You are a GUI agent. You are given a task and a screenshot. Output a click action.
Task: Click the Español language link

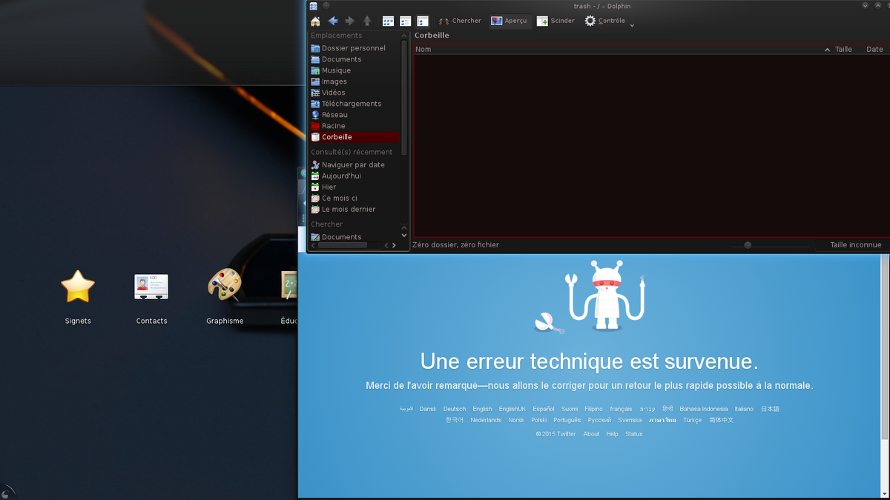coord(544,409)
